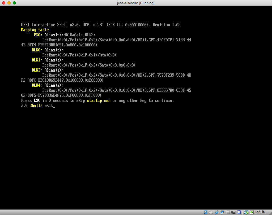This screenshot has height=215, width=272.
Task: Click the 'Revision 1.02' text
Action: click(x=167, y=25)
